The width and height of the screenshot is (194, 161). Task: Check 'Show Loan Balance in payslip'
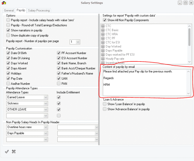pyautogui.click(x=105, y=104)
